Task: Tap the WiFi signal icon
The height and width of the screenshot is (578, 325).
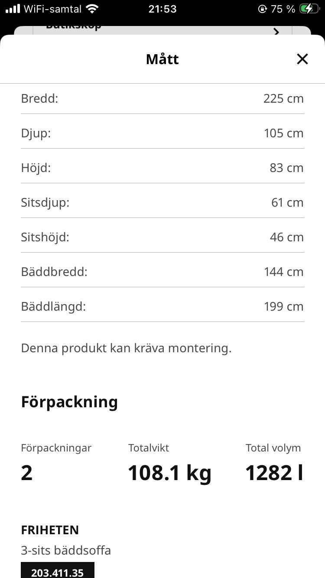Action: click(92, 9)
